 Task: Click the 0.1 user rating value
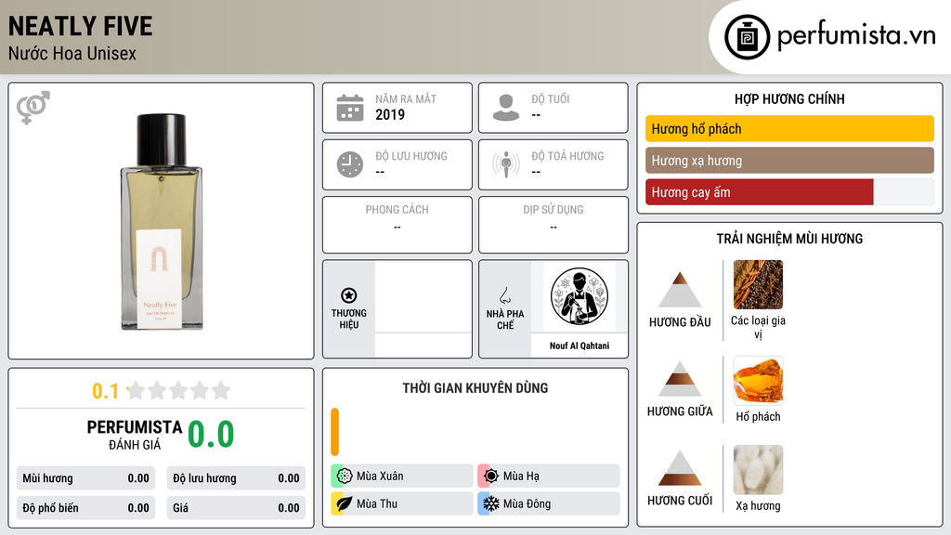pos(106,391)
